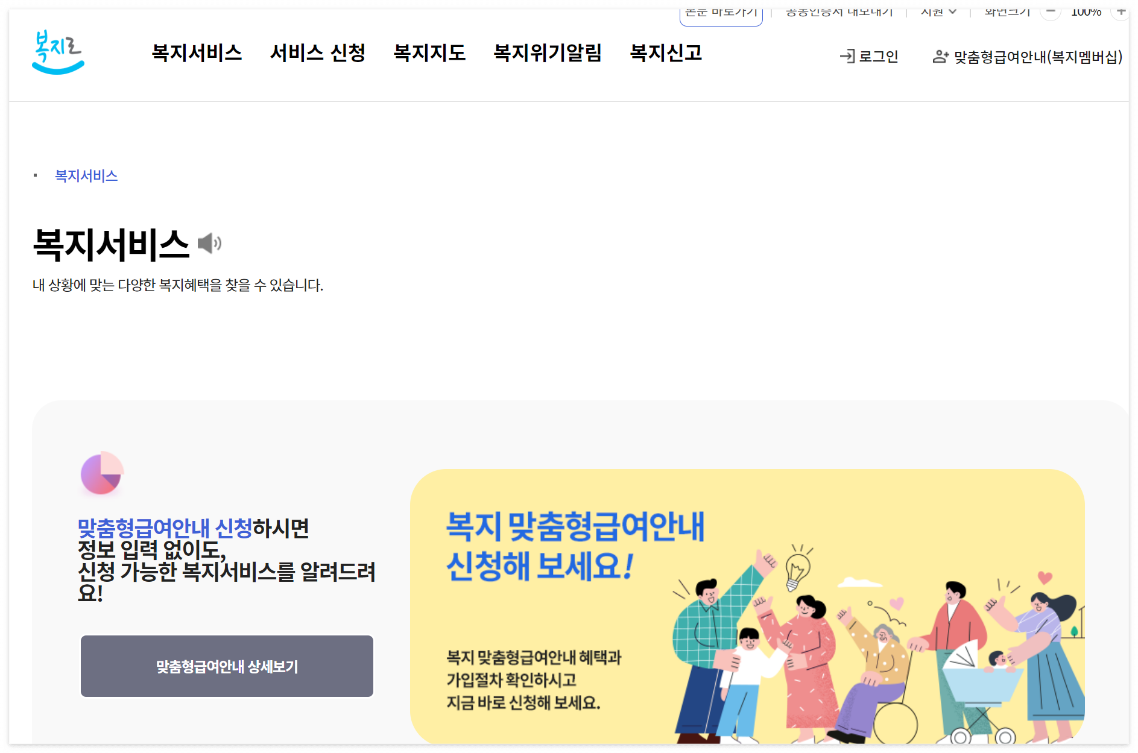Open the 복지지도 menu

(429, 53)
